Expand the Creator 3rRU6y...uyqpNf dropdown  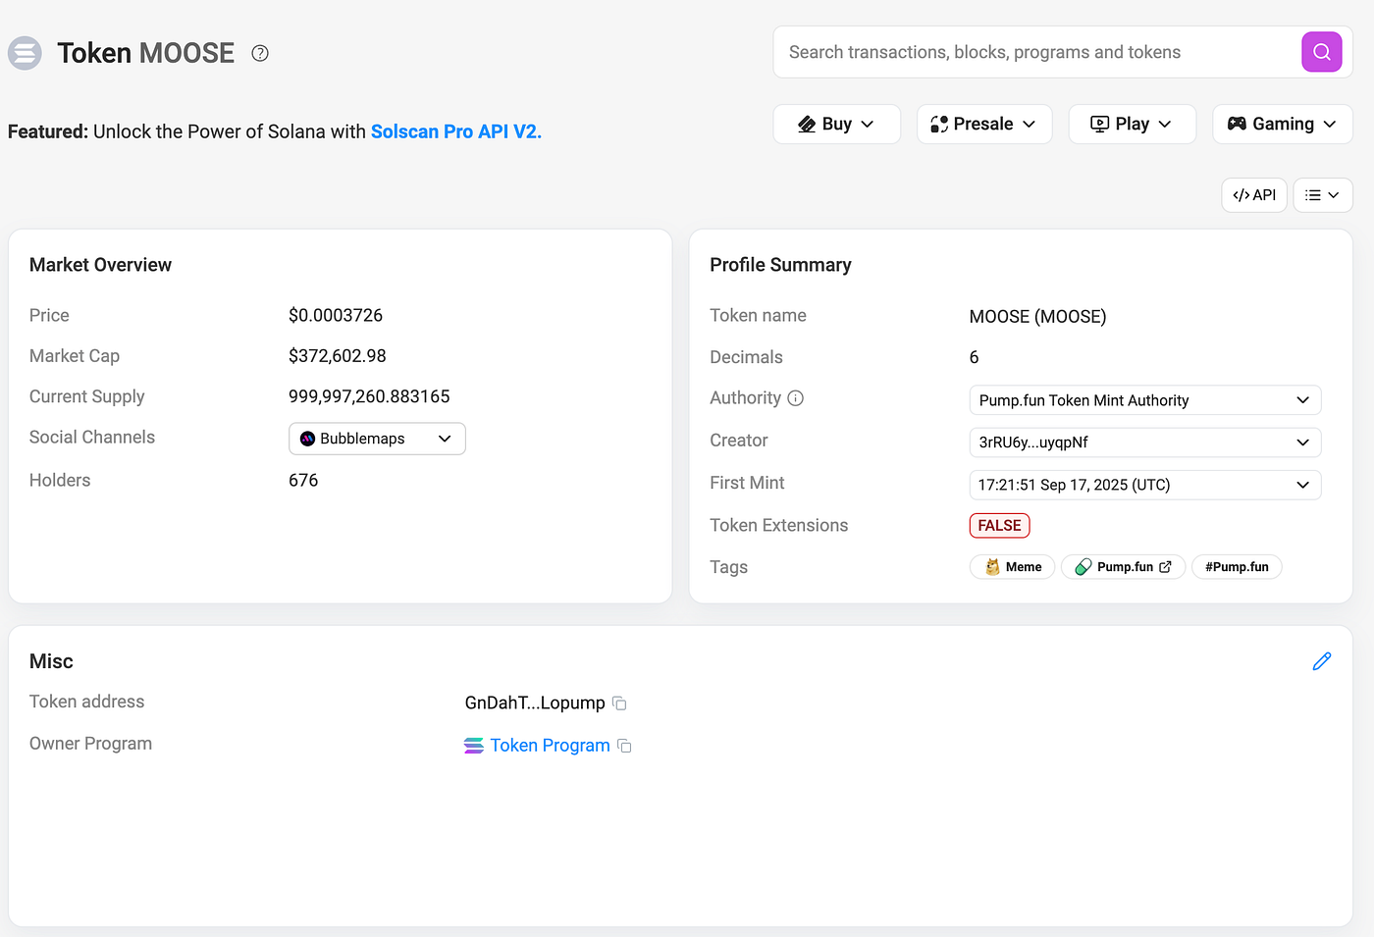[1145, 442]
